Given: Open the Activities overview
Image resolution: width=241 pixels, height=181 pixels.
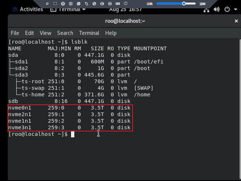Looking at the screenshot, I should pos(31,9).
